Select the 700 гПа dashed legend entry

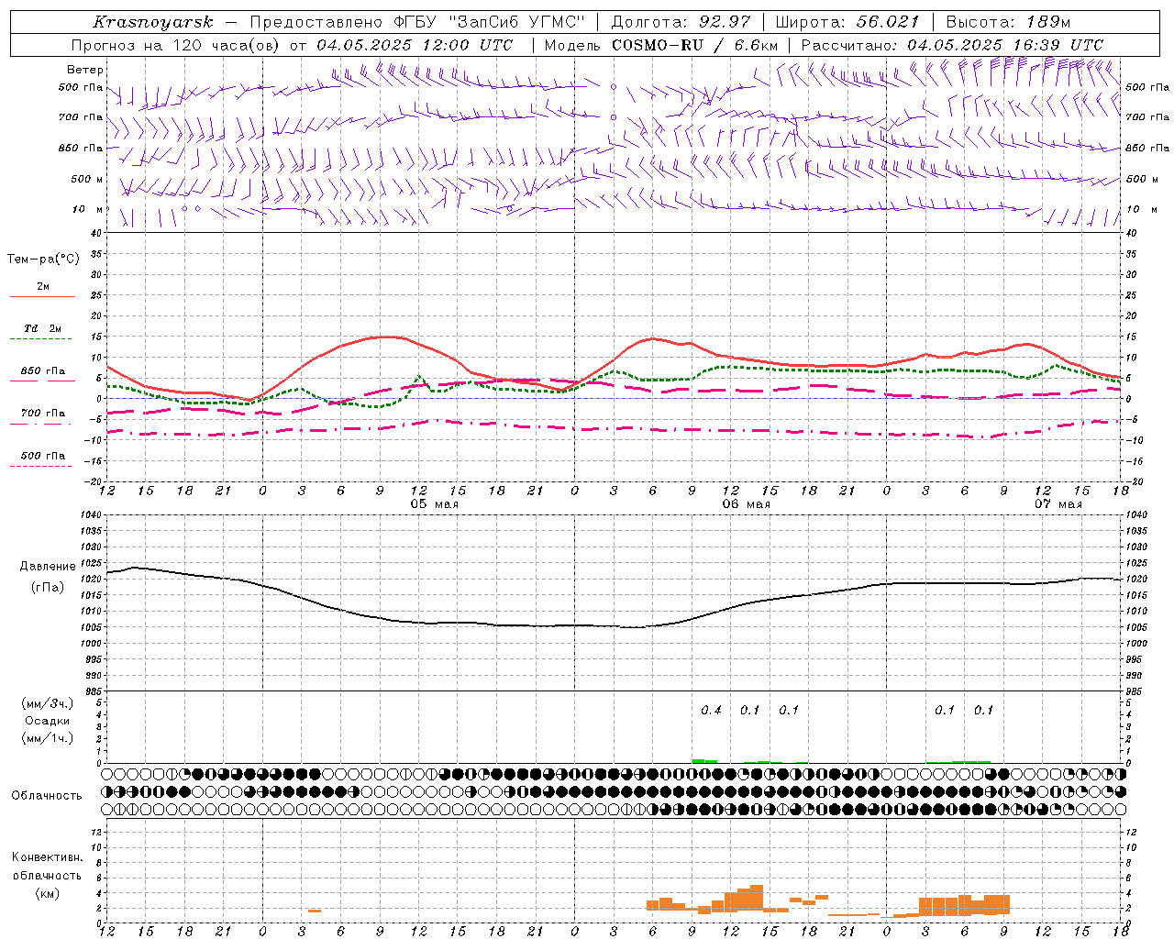click(x=43, y=414)
